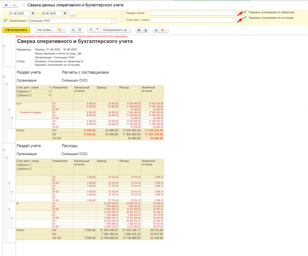Click the print report icon
This screenshot has width=308, height=256.
[139, 30]
